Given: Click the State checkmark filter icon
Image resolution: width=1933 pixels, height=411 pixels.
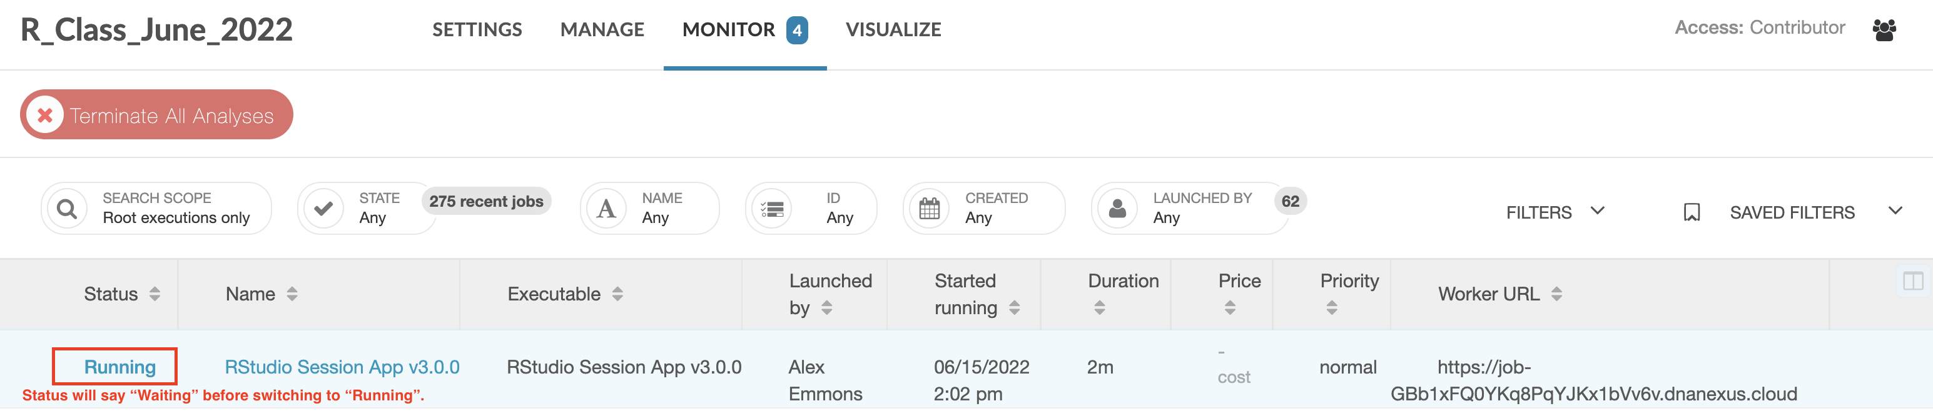Looking at the screenshot, I should click(323, 208).
